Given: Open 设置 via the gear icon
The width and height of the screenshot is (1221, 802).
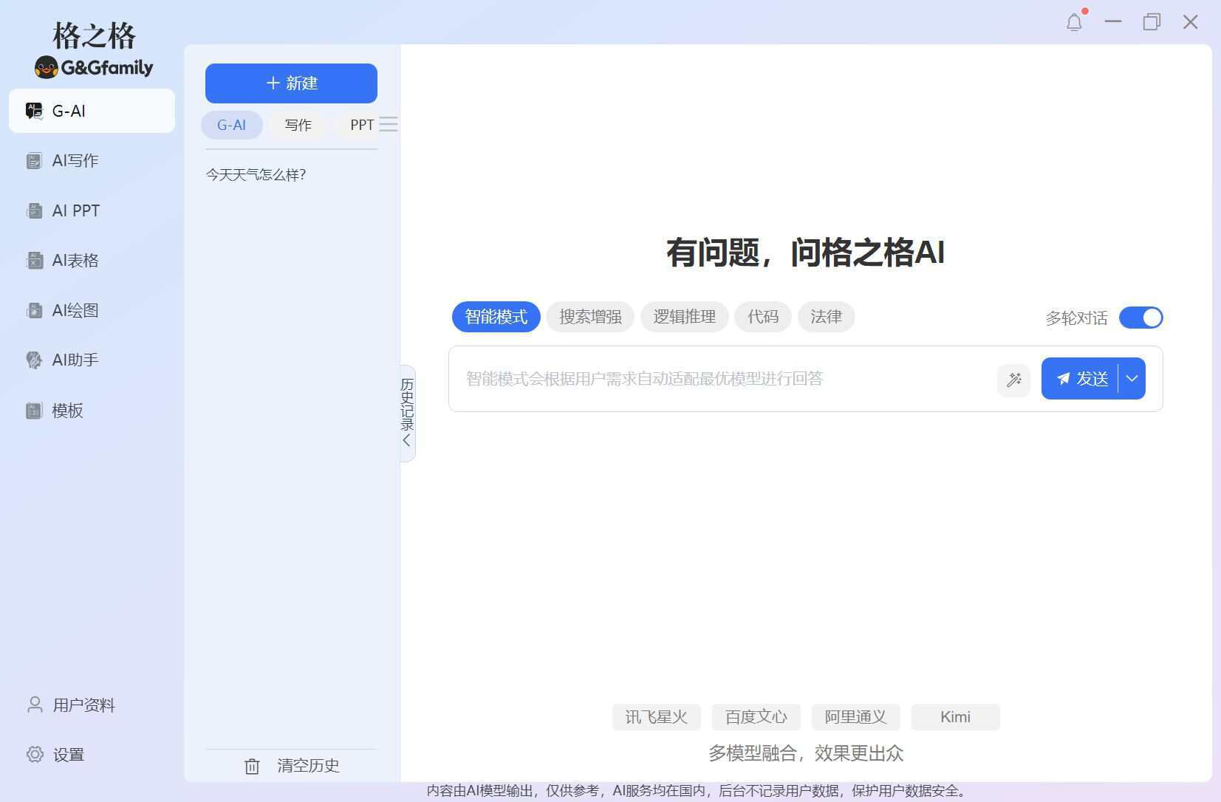Looking at the screenshot, I should click(x=34, y=754).
